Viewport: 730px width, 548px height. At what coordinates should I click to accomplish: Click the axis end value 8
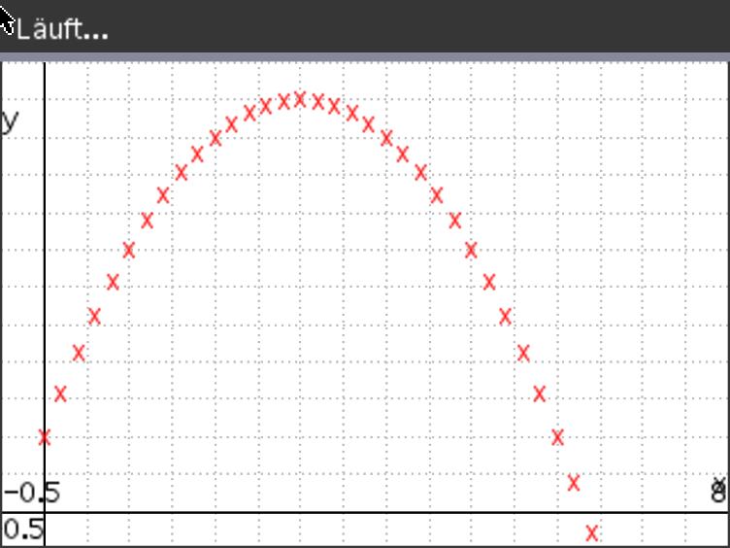[x=718, y=493]
